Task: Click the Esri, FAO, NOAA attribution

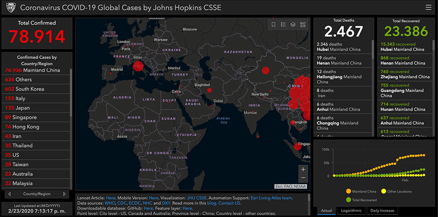Action: [x=291, y=186]
